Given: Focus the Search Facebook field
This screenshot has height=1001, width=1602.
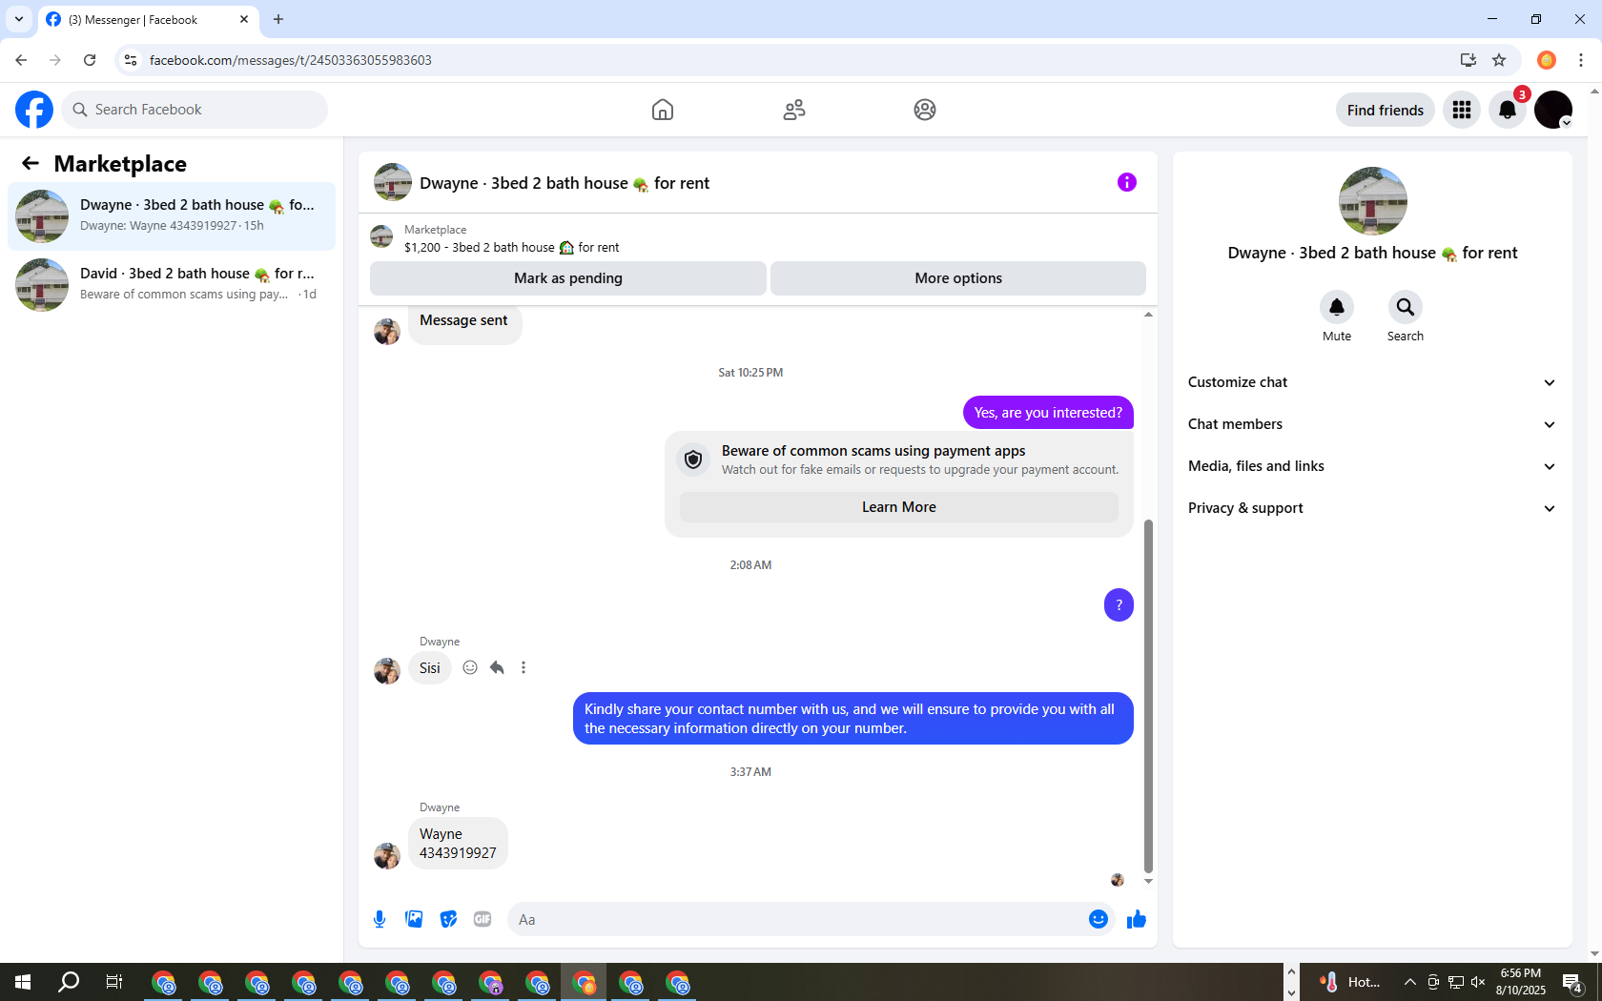Looking at the screenshot, I should click(x=195, y=110).
